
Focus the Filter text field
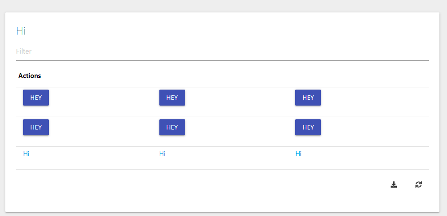pos(222,51)
